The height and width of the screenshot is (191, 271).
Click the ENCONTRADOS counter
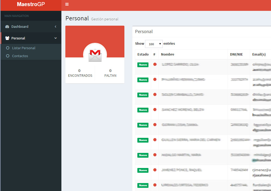point(80,73)
